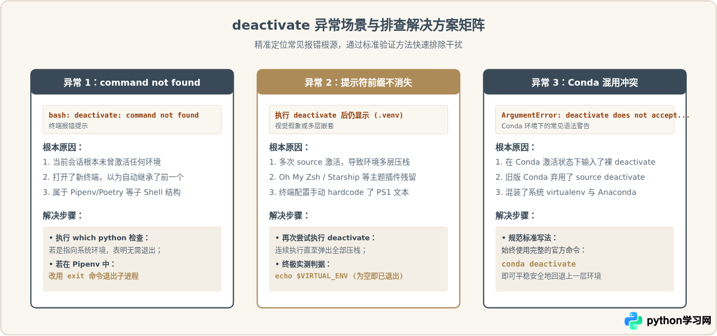Click the python学习网 brand text
This screenshot has width=717, height=336.
click(679, 321)
